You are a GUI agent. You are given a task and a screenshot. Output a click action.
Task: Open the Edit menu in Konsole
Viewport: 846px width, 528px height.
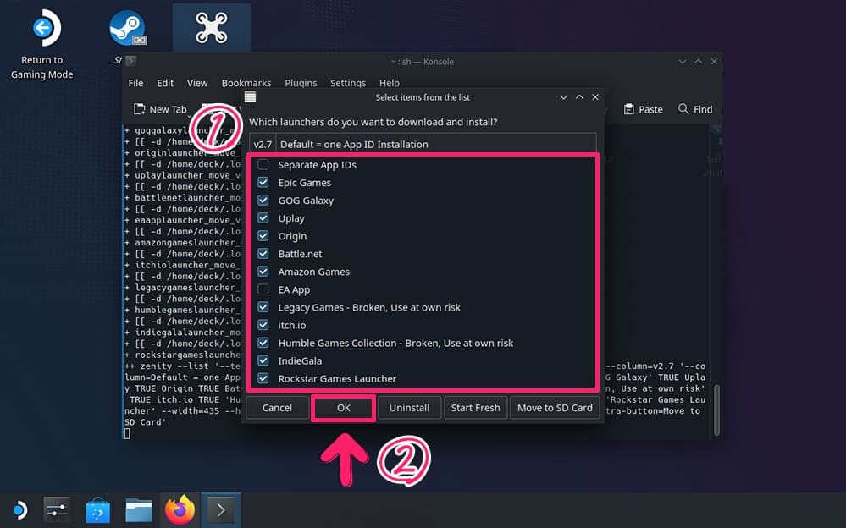[x=165, y=83]
